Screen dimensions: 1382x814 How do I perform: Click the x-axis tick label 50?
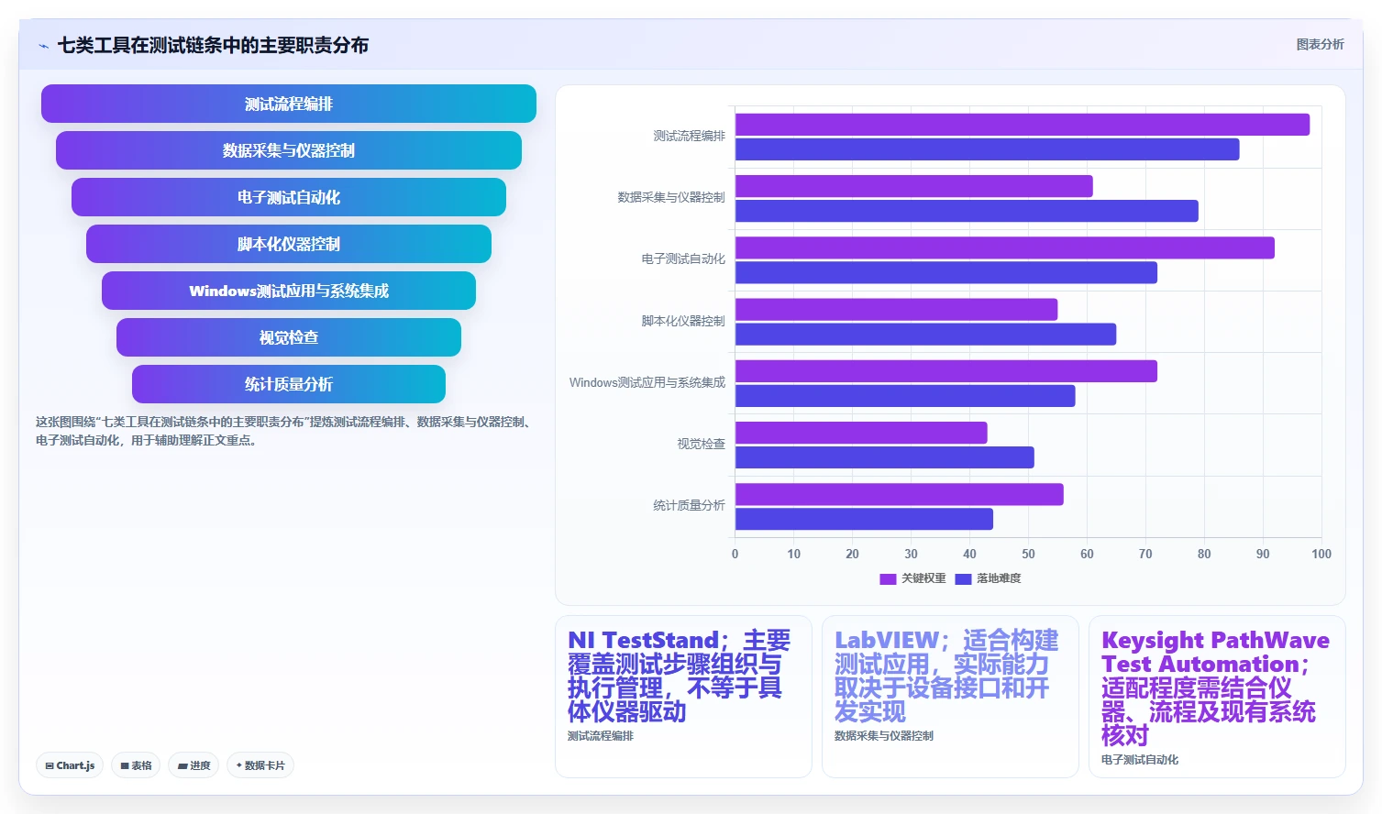[x=1028, y=554]
